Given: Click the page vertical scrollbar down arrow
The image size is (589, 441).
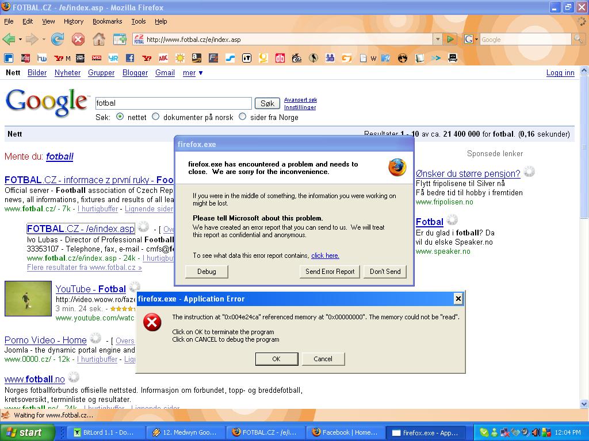Looking at the screenshot, I should [584, 404].
